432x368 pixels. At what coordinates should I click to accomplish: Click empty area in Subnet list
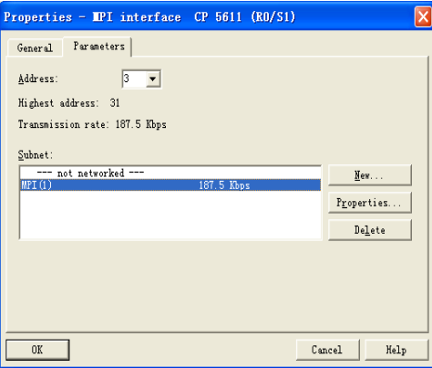click(170, 216)
